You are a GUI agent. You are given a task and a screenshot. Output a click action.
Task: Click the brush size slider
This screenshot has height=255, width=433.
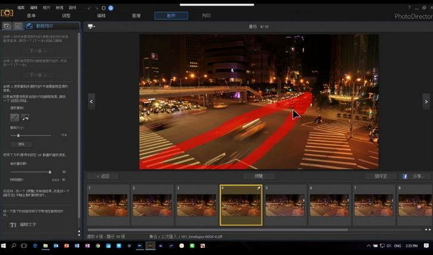(x=18, y=135)
